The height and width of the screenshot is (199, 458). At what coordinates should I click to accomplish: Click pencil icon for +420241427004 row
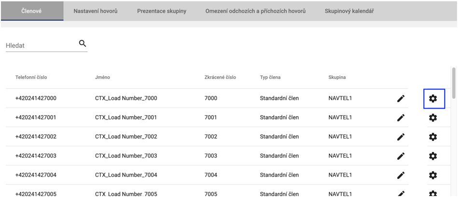coord(401,175)
